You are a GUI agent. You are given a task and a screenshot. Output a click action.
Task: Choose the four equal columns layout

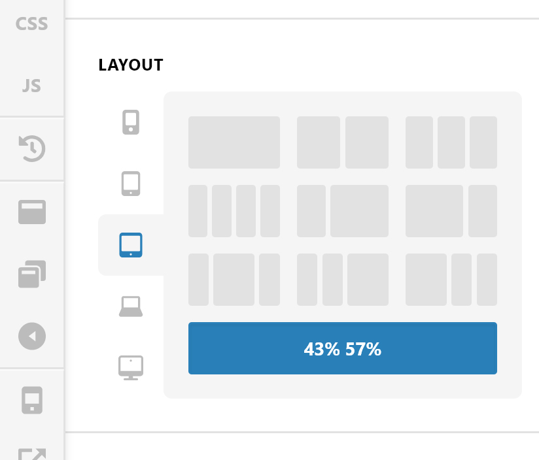234,211
